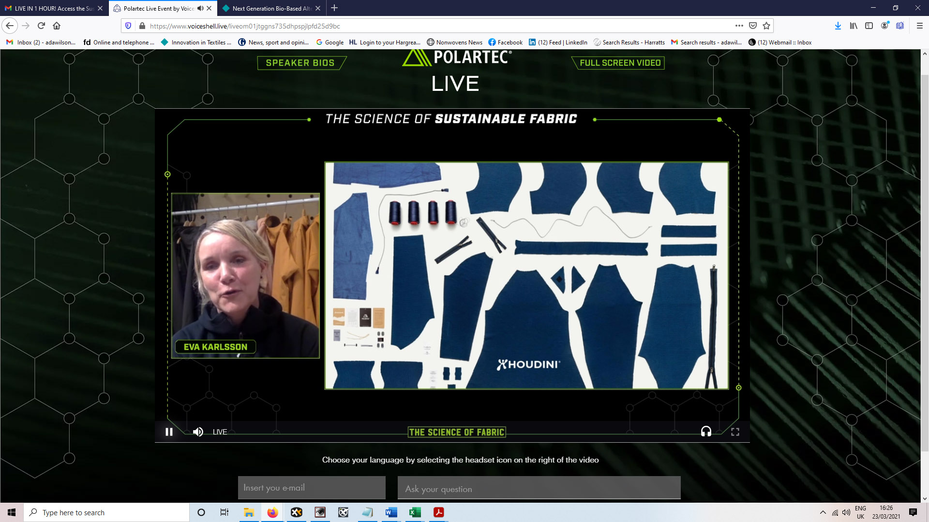
Task: Open the Inbox (2) bookmark
Action: point(41,43)
